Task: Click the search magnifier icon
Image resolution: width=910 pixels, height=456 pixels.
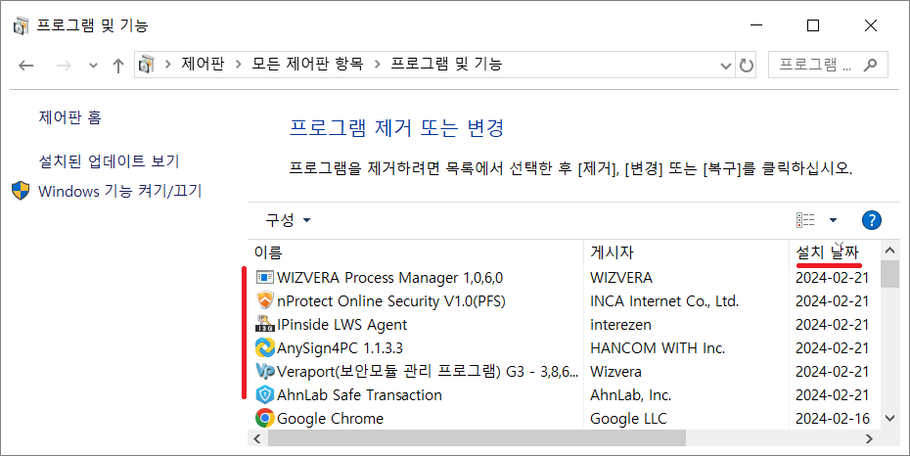Action: (870, 65)
